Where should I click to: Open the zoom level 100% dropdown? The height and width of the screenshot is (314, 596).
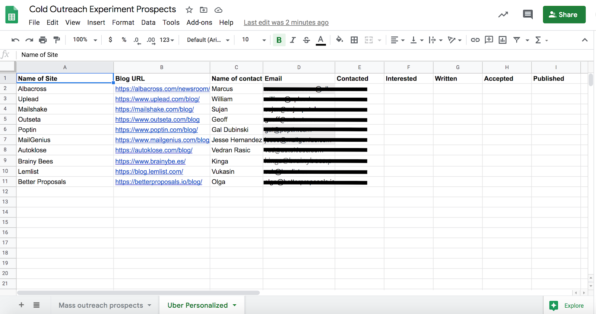85,40
